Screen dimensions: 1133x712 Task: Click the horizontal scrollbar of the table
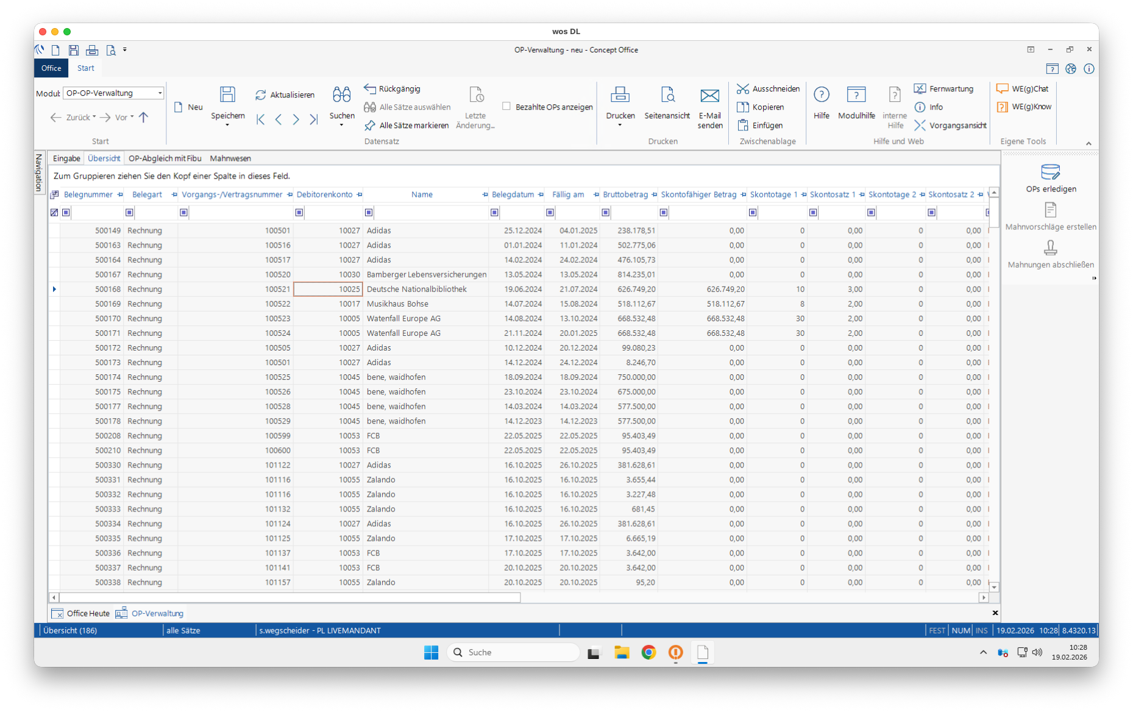pyautogui.click(x=289, y=598)
